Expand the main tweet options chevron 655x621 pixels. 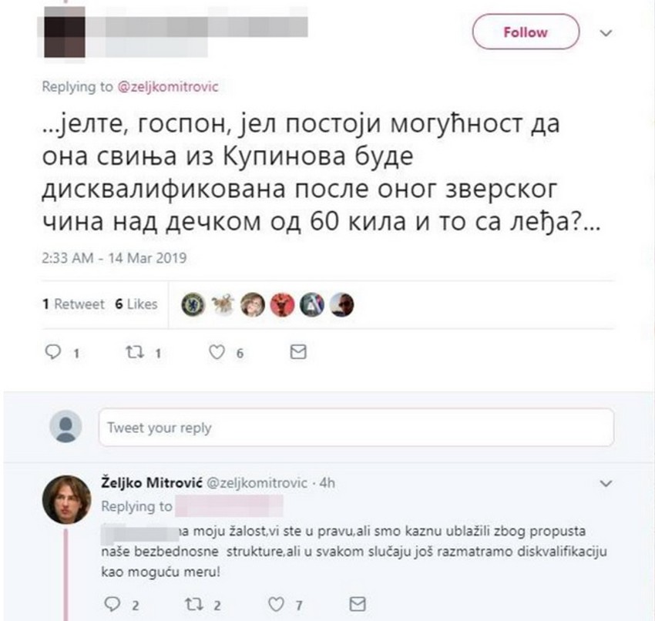tap(606, 33)
